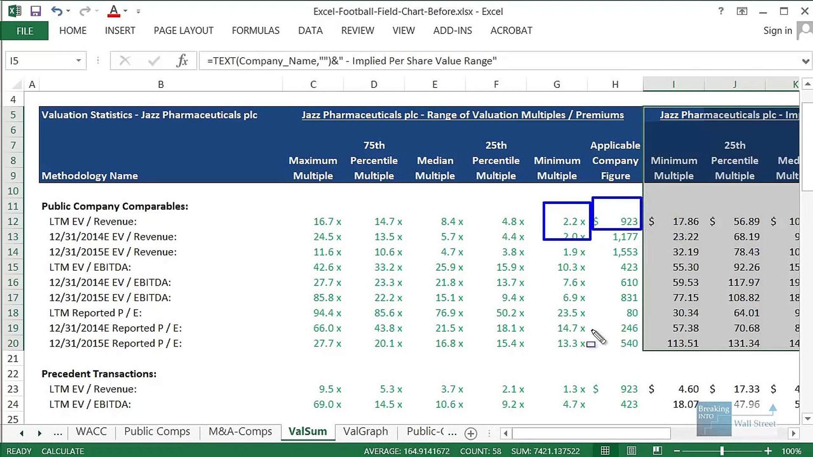The image size is (813, 457).
Task: Click the Save icon in quick access toolbar
Action: coord(36,11)
